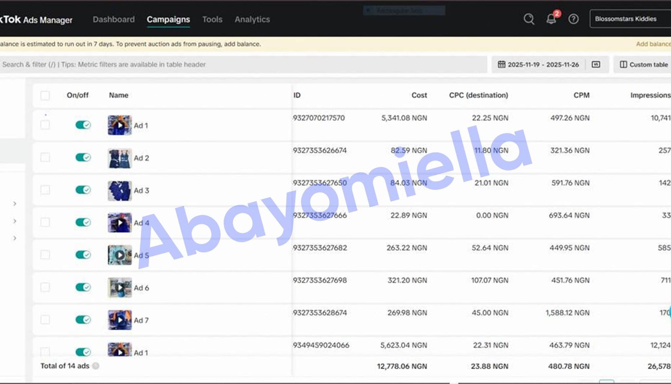The height and width of the screenshot is (384, 671).
Task: Click calendar icon in date range picker
Action: click(502, 65)
